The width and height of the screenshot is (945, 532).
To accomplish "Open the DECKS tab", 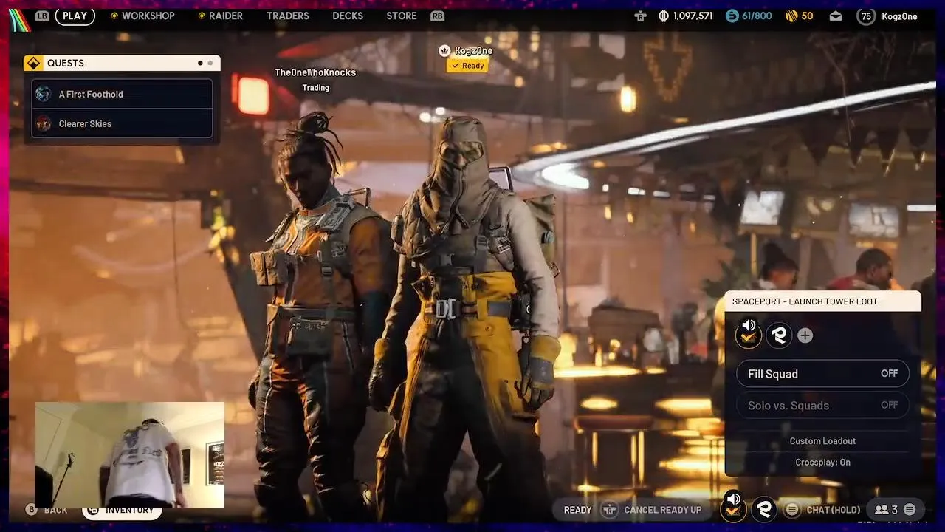I will [x=347, y=16].
